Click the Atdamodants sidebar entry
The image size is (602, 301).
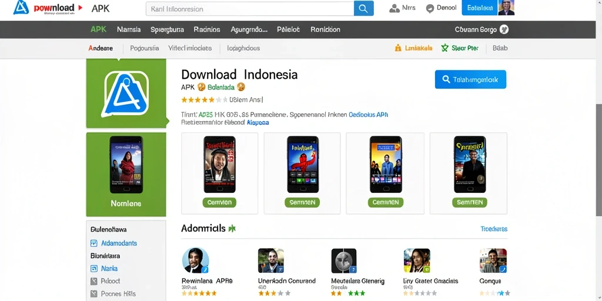119,243
